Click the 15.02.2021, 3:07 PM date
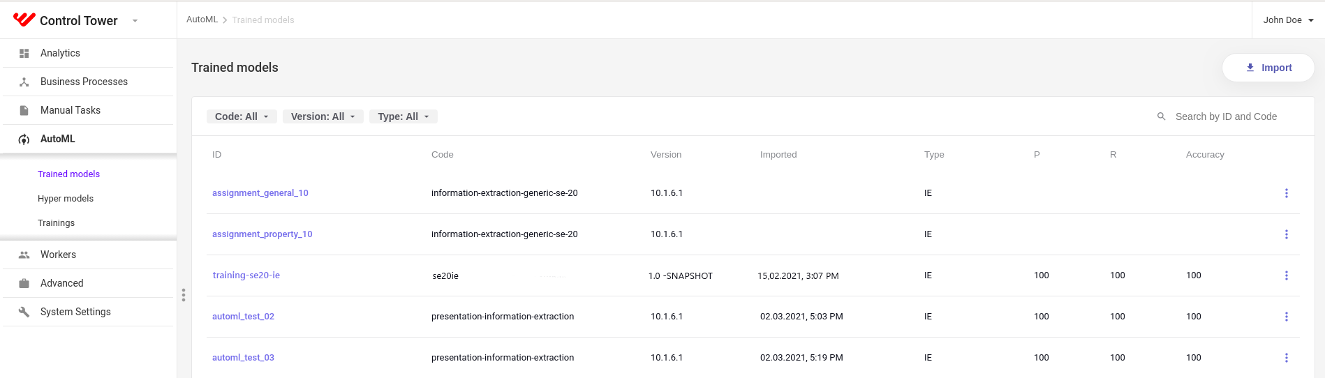Screen dimensions: 1325x378 [x=798, y=275]
